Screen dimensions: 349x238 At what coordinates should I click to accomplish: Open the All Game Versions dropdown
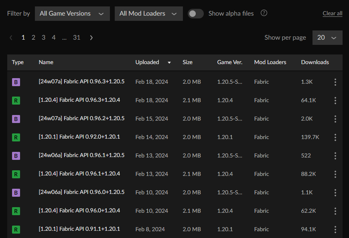72,14
